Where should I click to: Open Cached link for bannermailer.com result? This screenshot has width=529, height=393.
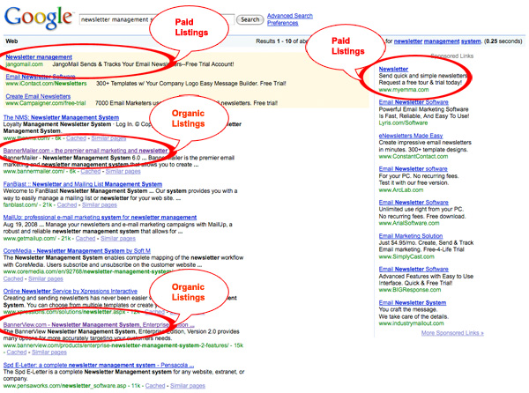(x=91, y=171)
